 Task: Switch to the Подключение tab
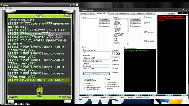tap(85, 14)
